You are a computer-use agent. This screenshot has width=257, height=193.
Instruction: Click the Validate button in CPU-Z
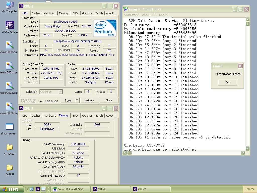90,100
